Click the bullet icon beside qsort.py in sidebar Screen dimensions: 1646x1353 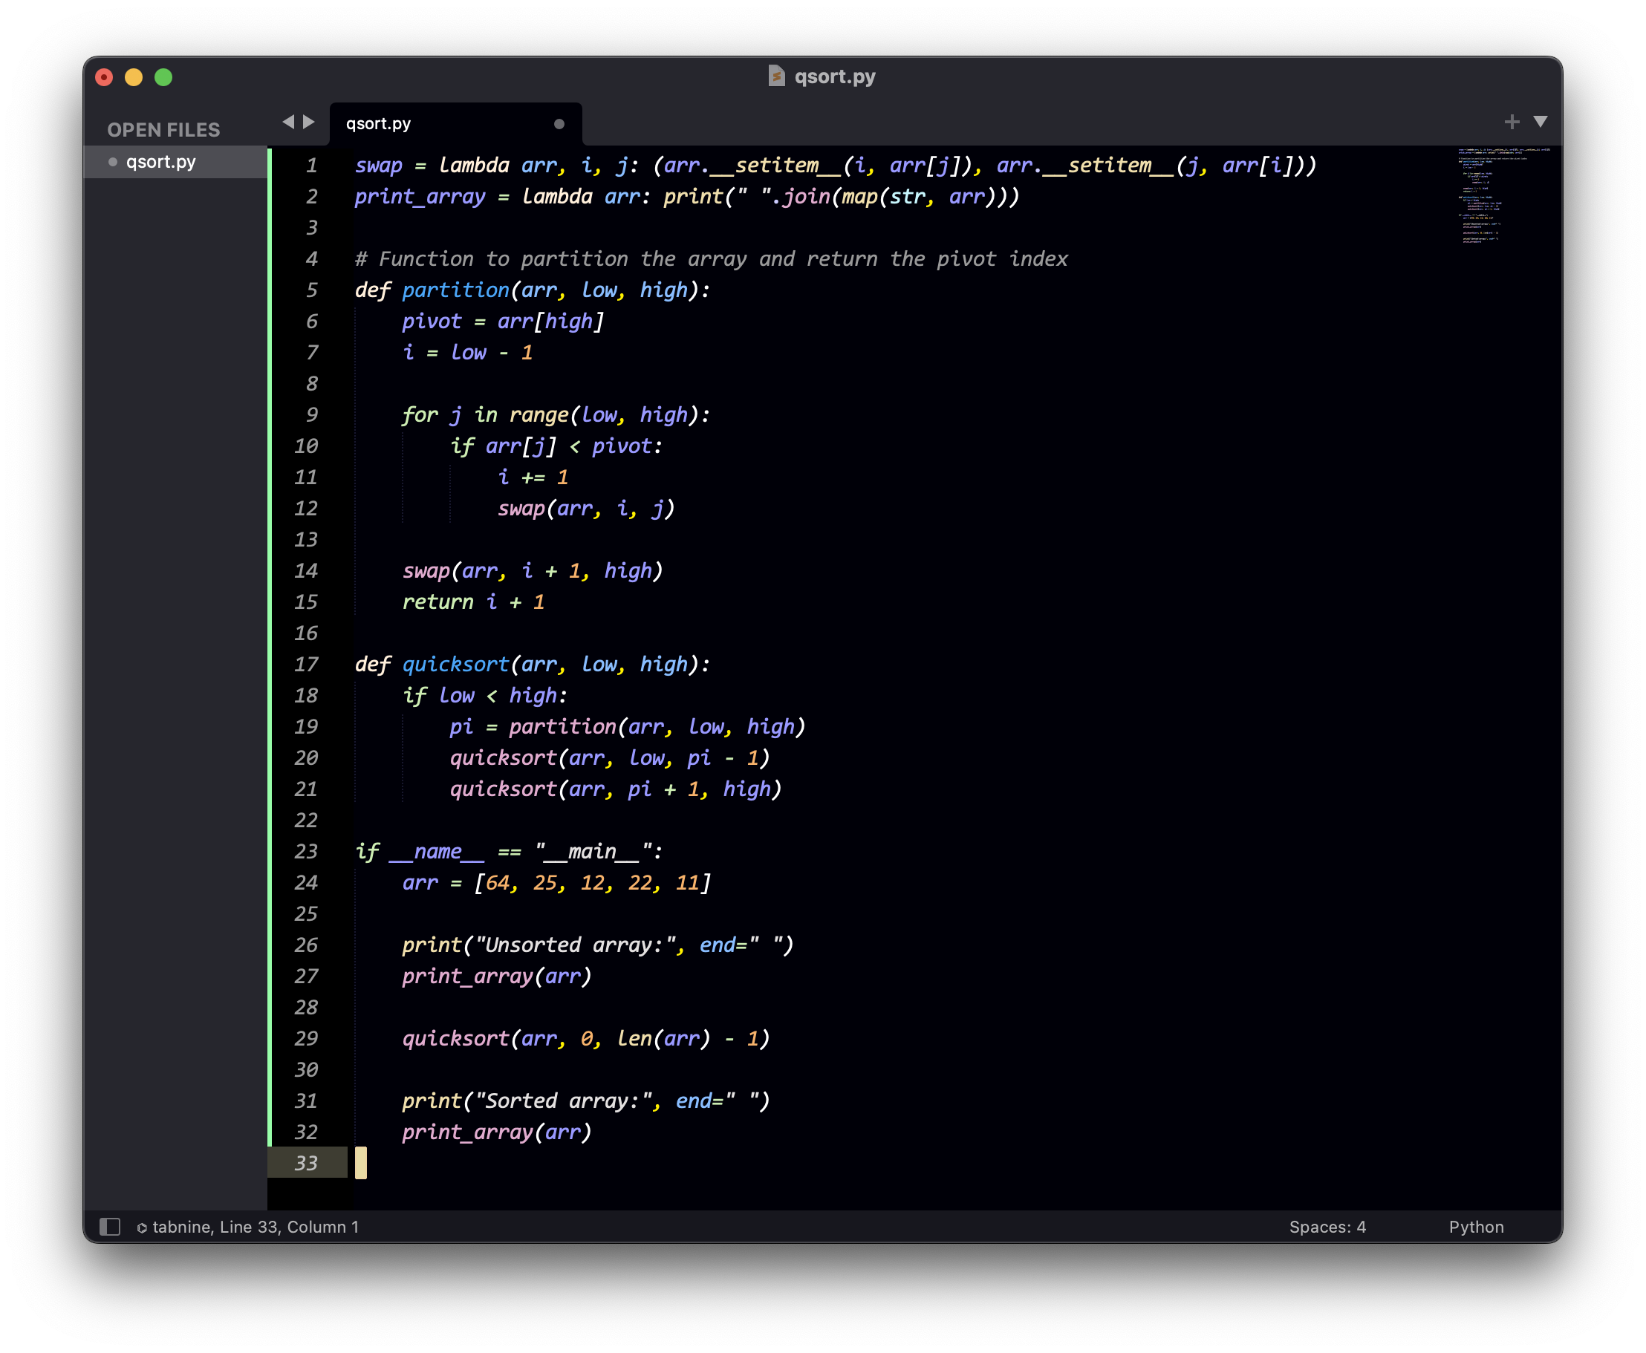[x=113, y=162]
